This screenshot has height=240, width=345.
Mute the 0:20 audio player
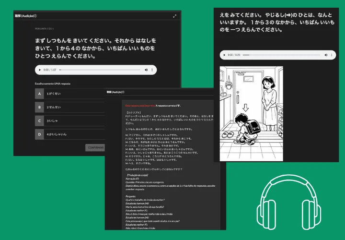point(326,55)
